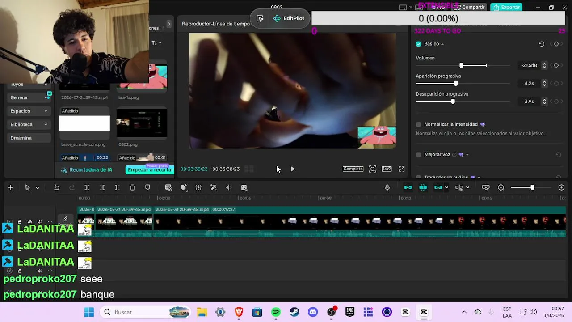The width and height of the screenshot is (572, 322).
Task: Reset the Básico audio settings
Action: point(542,44)
